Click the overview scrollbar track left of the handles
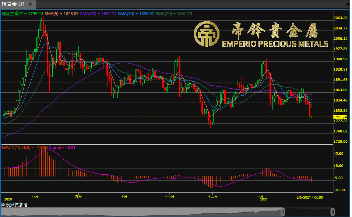This screenshot has height=217, width=352. [140, 212]
